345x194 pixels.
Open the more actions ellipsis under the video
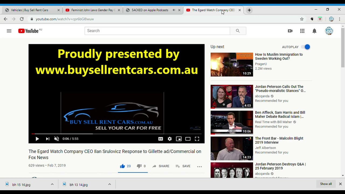point(199,167)
